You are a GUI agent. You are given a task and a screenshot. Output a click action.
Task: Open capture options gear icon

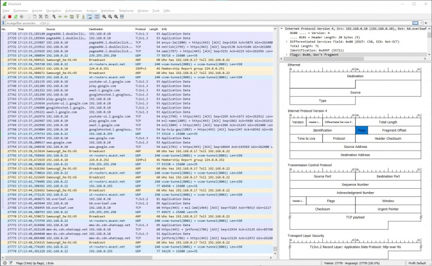(22, 17)
